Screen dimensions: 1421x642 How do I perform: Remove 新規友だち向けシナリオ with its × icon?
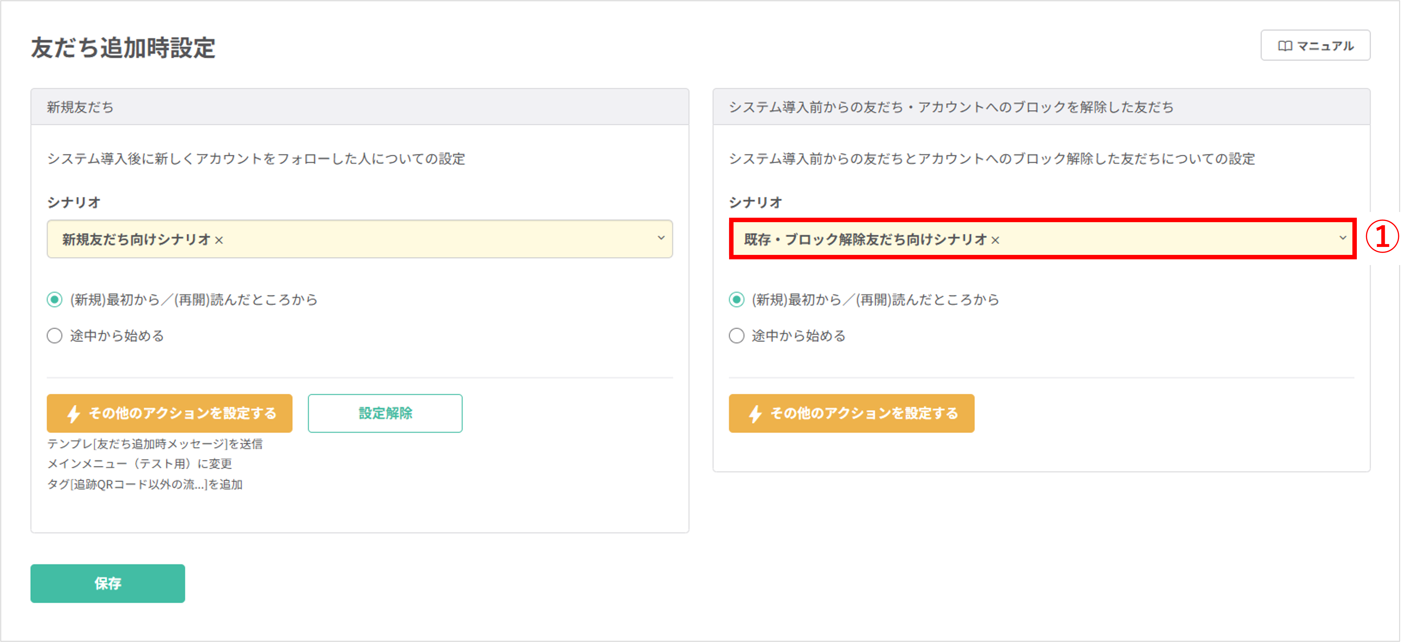point(219,240)
